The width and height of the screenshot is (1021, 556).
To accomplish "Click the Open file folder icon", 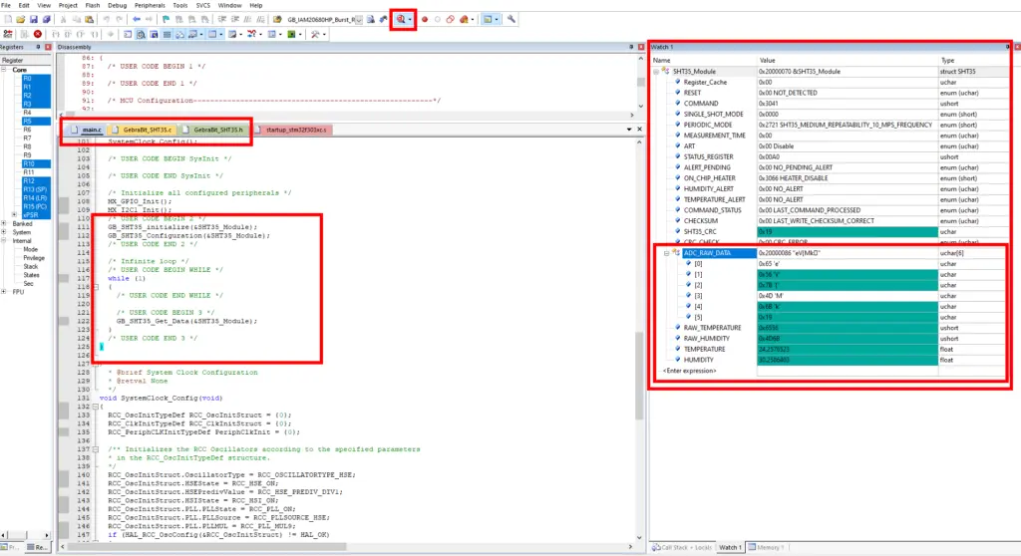I will pos(21,20).
